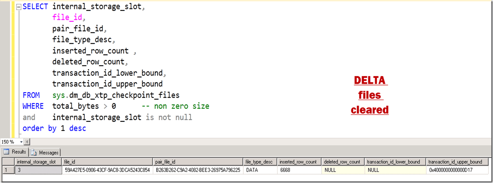This screenshot has width=493, height=183.
Task: Select the cell containing value 6668
Action: point(299,170)
